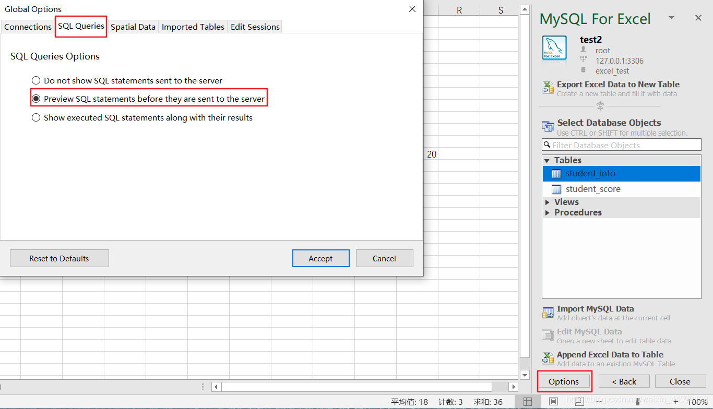Viewport: 713px width, 409px height.
Task: Collapse the Tables group
Action: pos(547,161)
